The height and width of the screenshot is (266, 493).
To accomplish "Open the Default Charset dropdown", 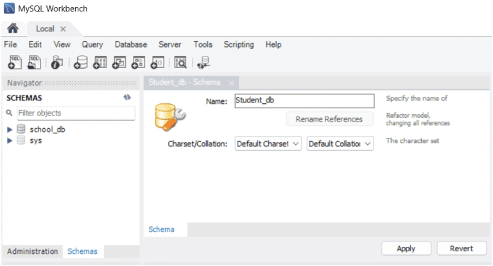I will (268, 144).
